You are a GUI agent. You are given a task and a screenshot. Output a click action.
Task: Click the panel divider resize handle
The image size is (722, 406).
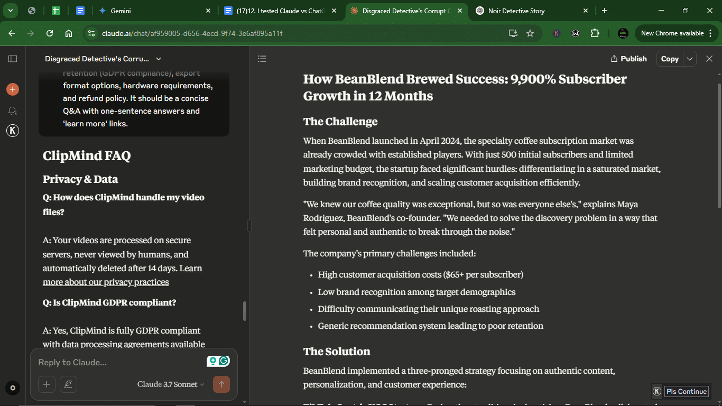[249, 226]
